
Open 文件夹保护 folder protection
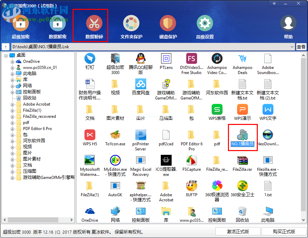coord(131,24)
